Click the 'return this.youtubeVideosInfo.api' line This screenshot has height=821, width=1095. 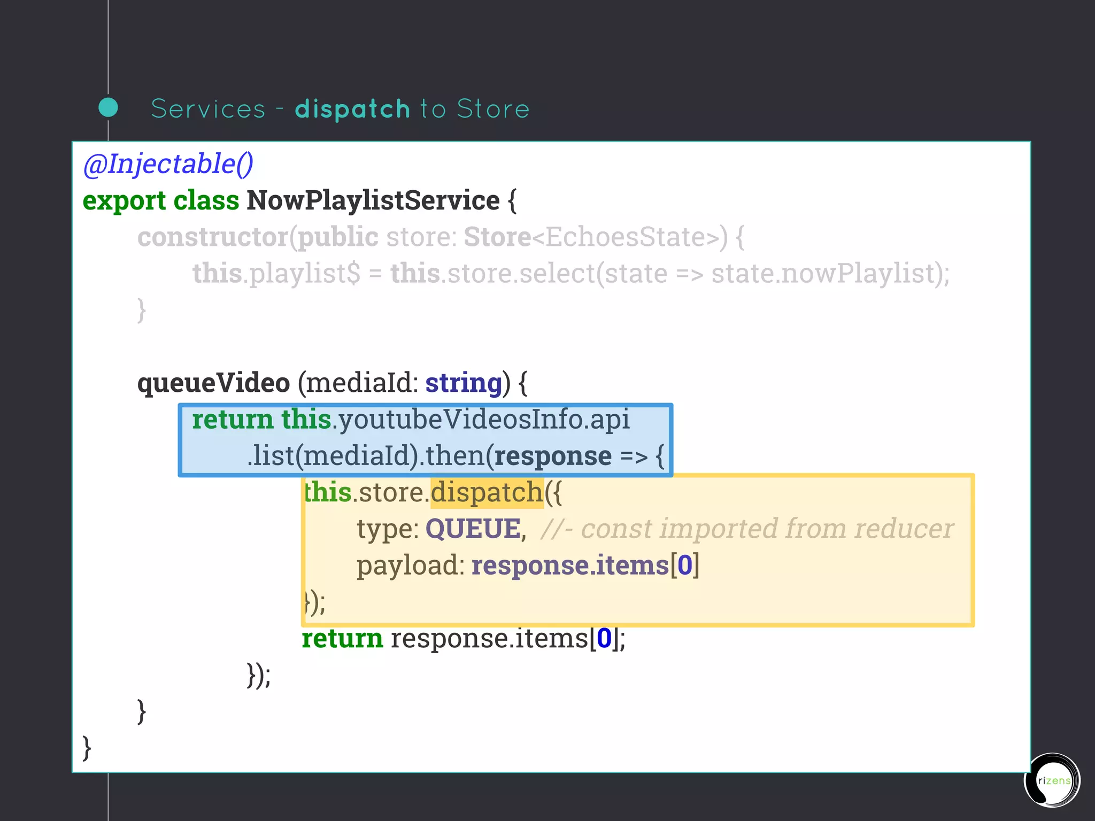pyautogui.click(x=411, y=420)
